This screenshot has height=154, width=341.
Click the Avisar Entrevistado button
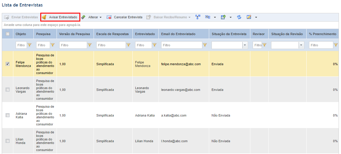click(60, 17)
